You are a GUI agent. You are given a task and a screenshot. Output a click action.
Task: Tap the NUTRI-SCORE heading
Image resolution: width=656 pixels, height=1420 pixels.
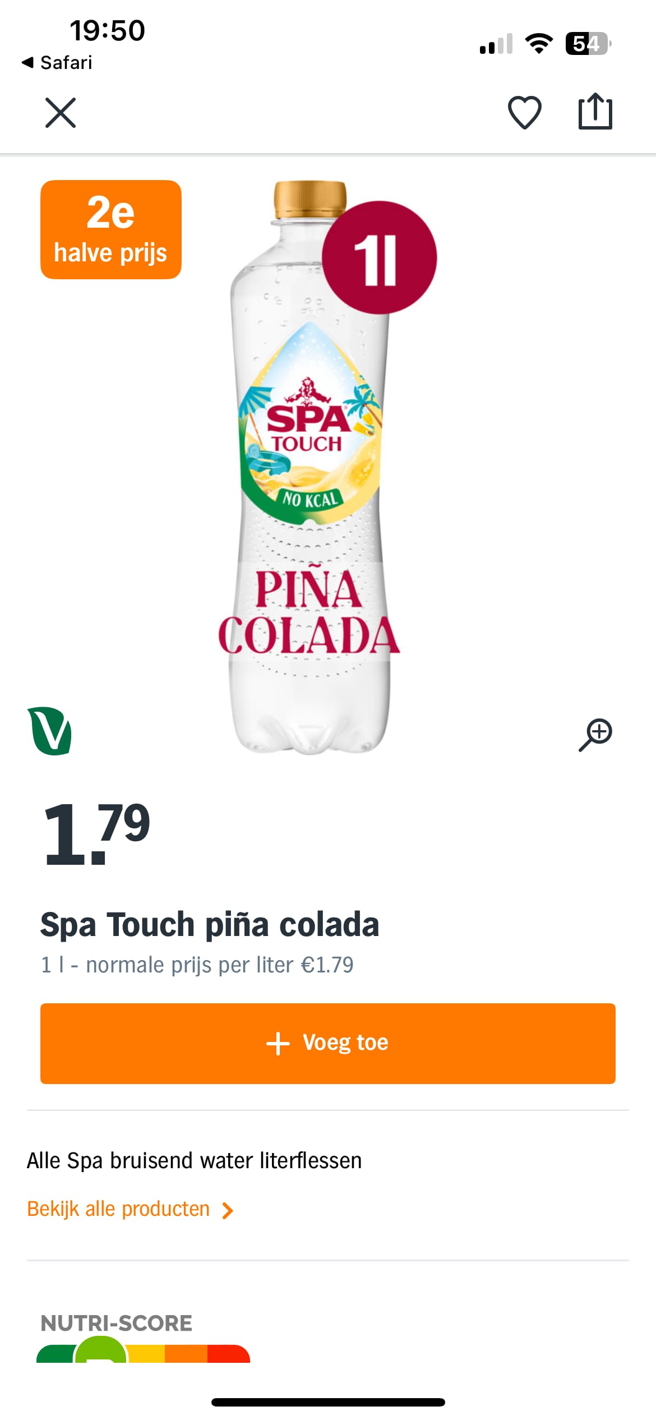point(116,1323)
